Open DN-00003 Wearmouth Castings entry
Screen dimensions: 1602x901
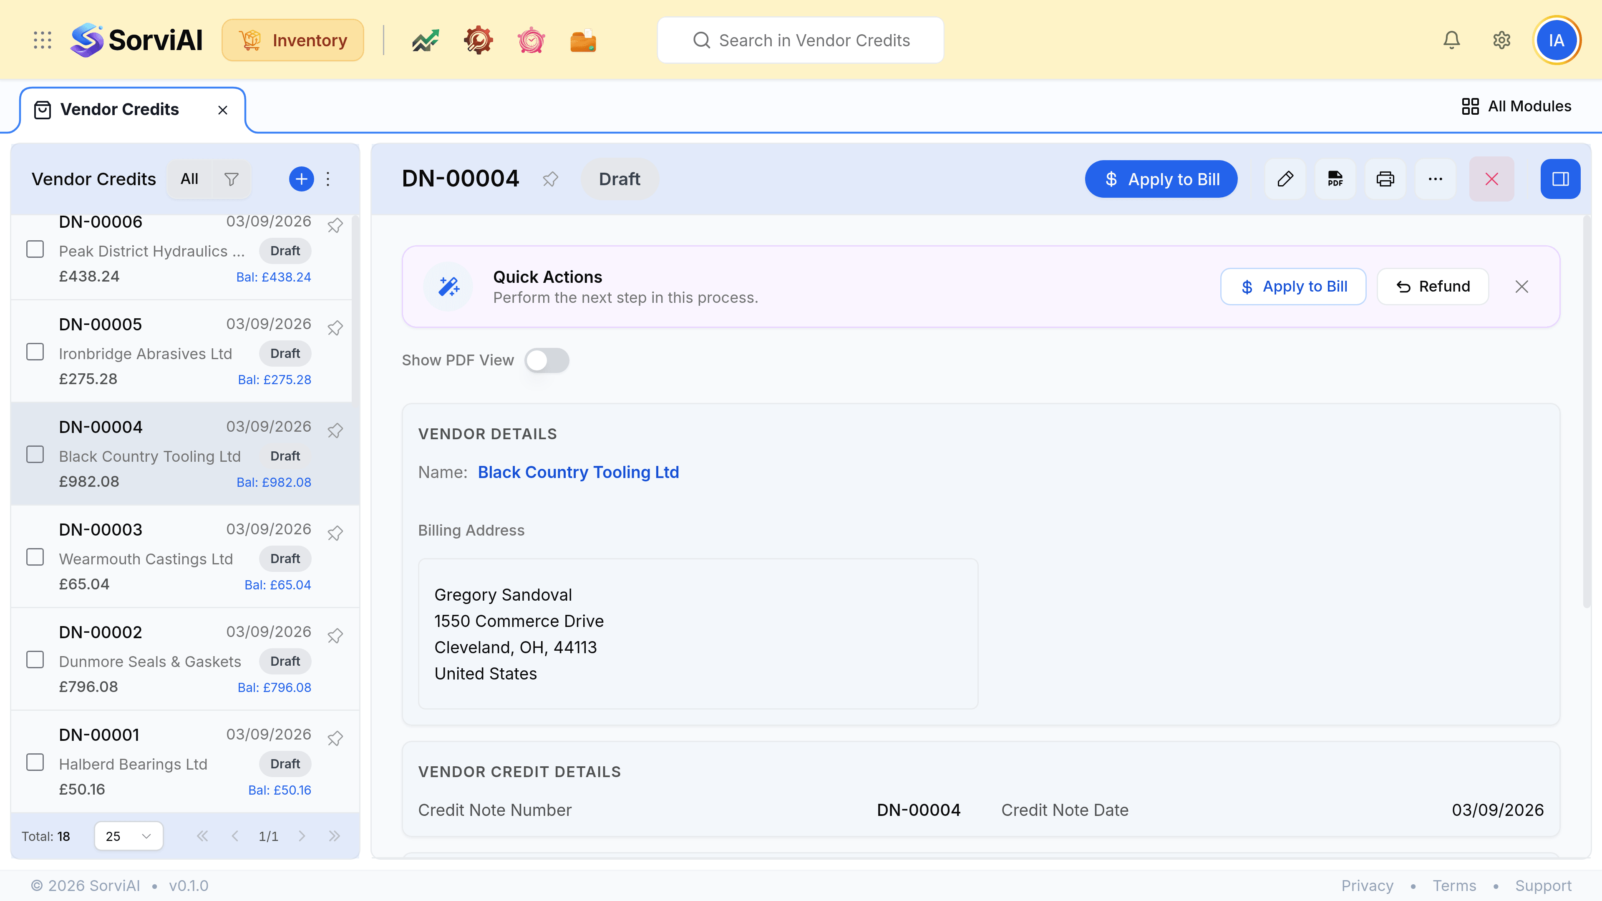point(185,556)
